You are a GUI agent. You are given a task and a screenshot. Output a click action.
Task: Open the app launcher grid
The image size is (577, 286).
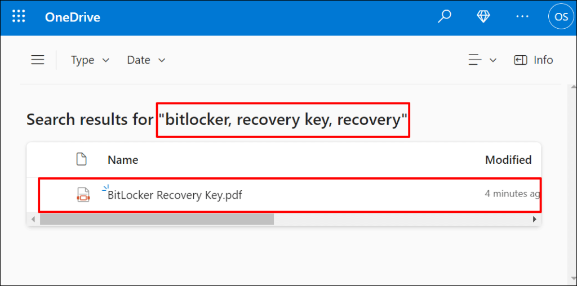click(19, 17)
